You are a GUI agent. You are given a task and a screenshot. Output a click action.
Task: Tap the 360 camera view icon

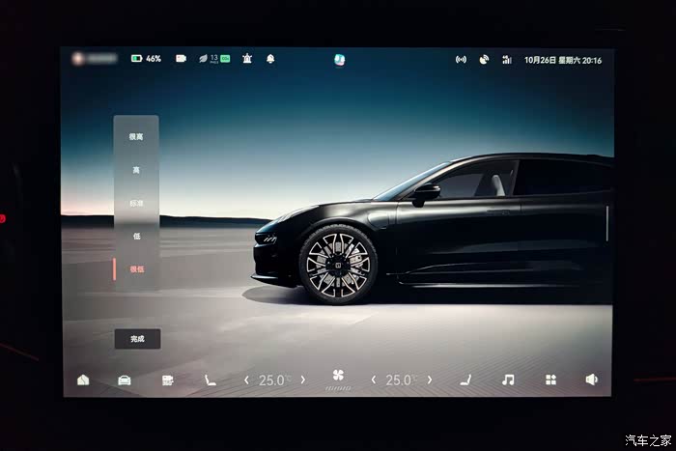(x=168, y=380)
